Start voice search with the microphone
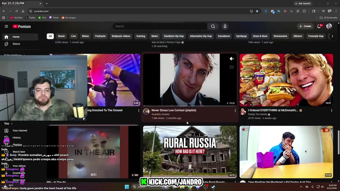Image resolution: width=340 pixels, height=191 pixels. click(225, 26)
